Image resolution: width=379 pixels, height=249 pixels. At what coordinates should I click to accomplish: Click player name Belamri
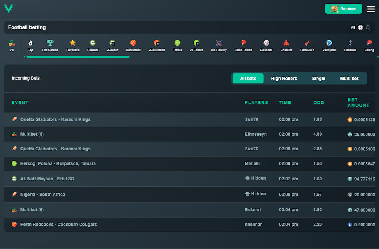pyautogui.click(x=253, y=210)
